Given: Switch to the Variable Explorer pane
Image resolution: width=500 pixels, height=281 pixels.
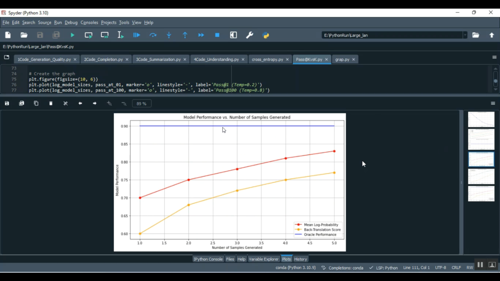Looking at the screenshot, I should click(x=263, y=259).
